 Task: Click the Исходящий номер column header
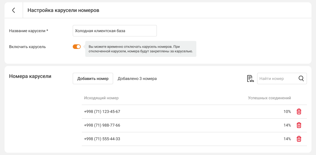click(101, 98)
